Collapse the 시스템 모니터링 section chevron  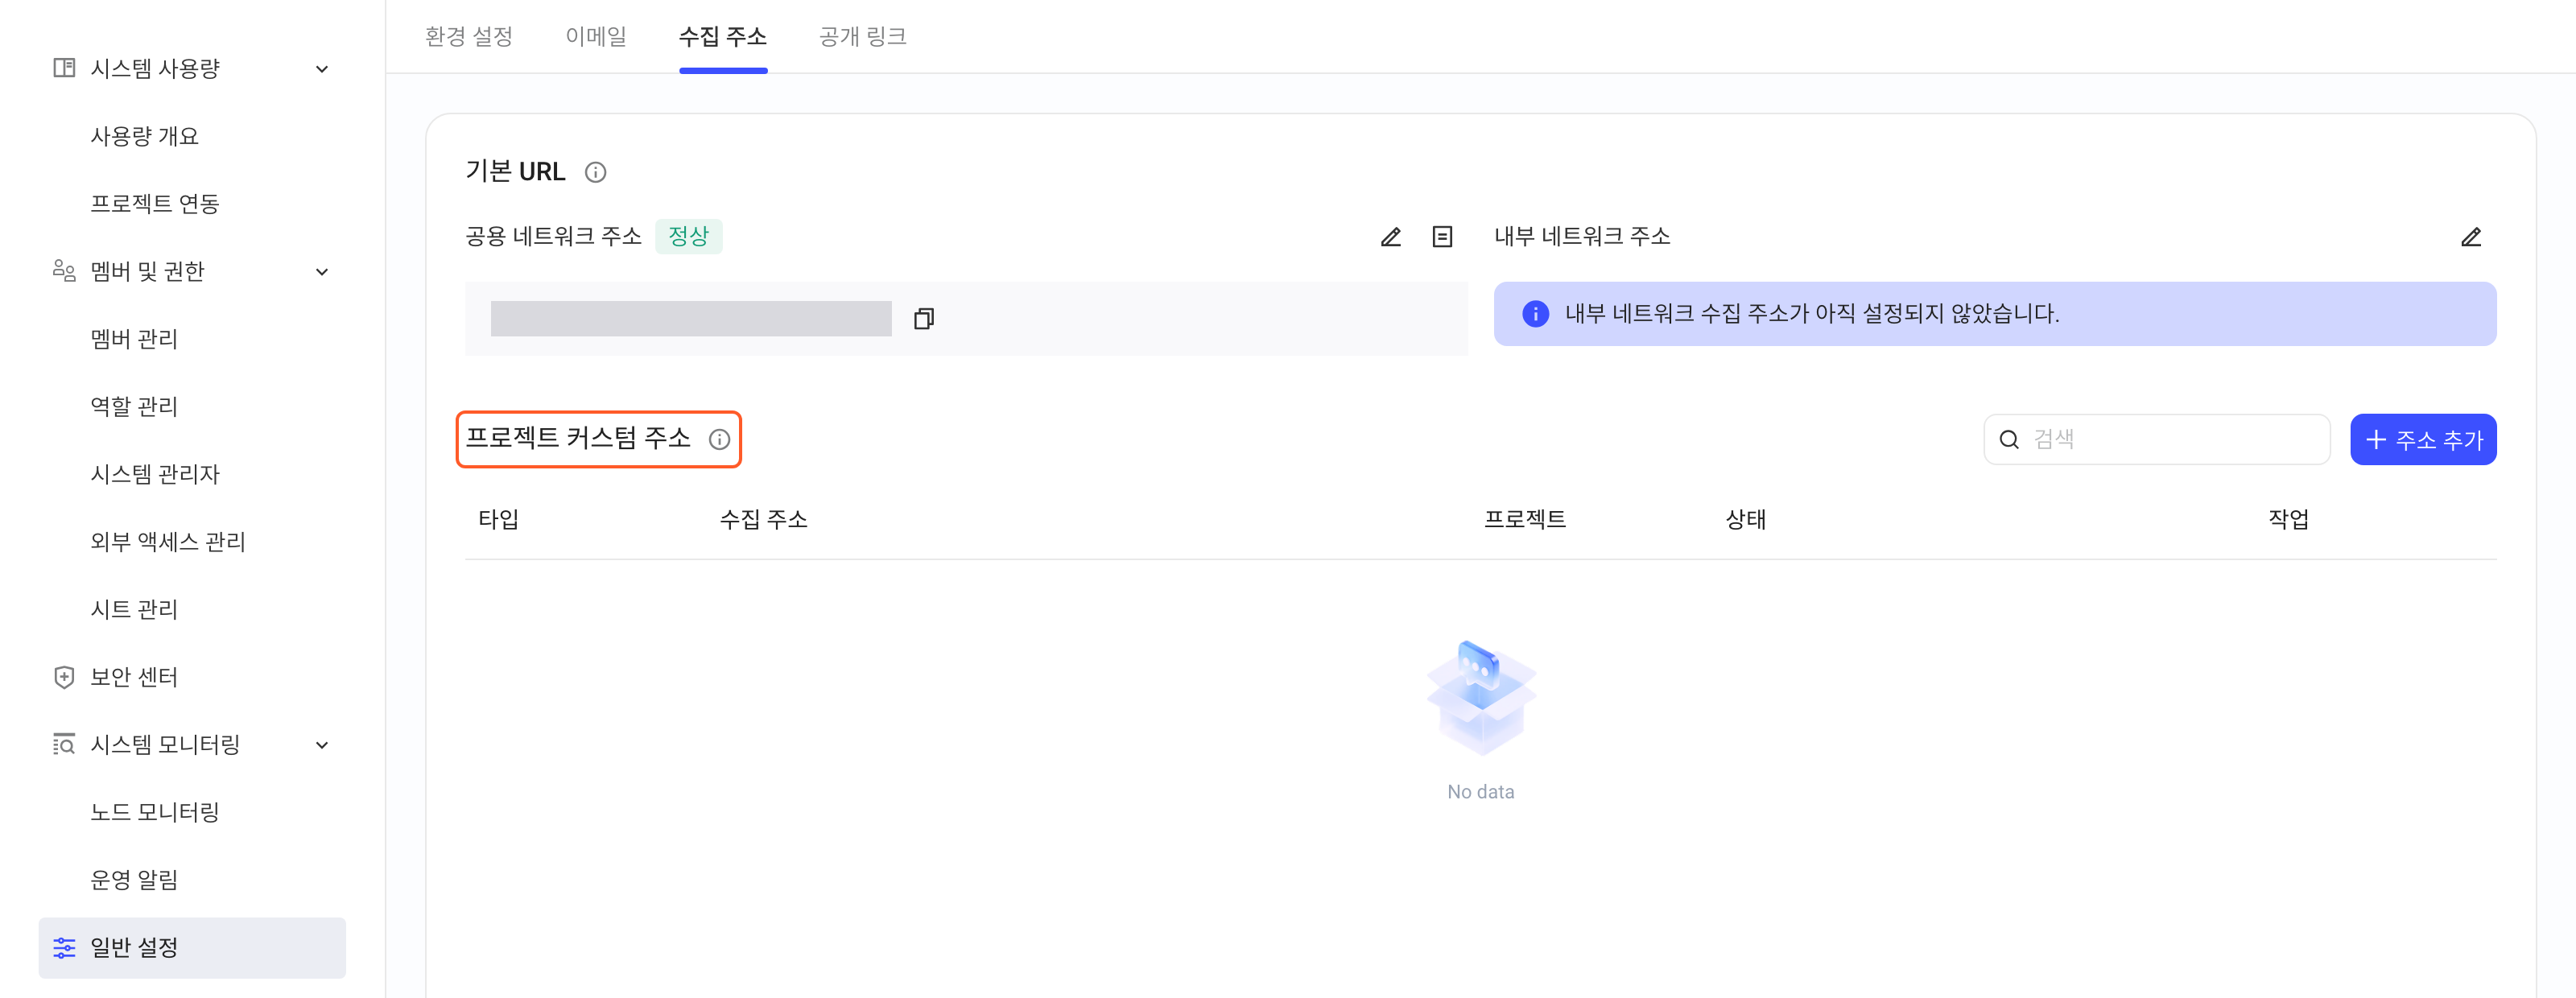(322, 745)
